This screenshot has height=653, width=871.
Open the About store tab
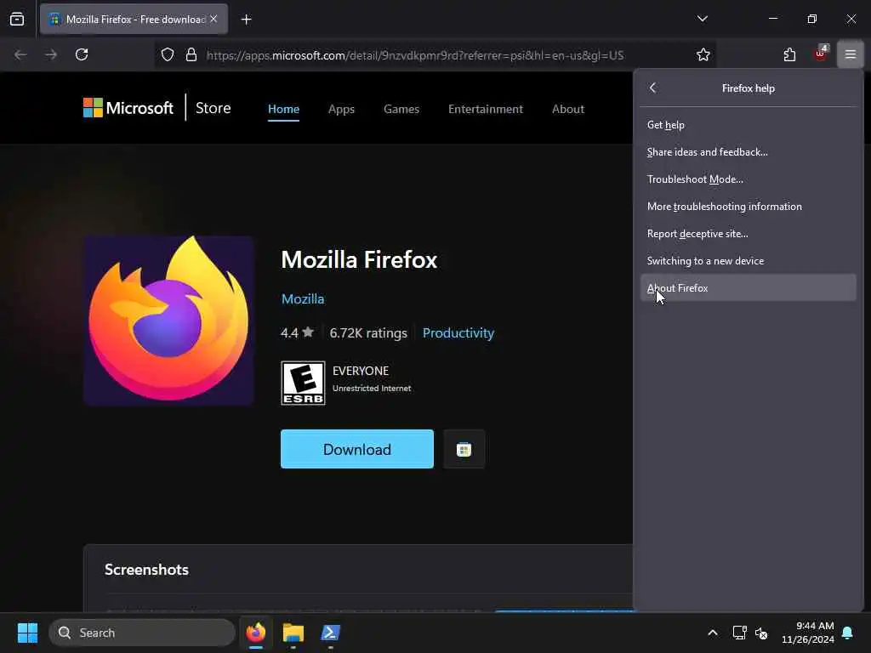567,109
